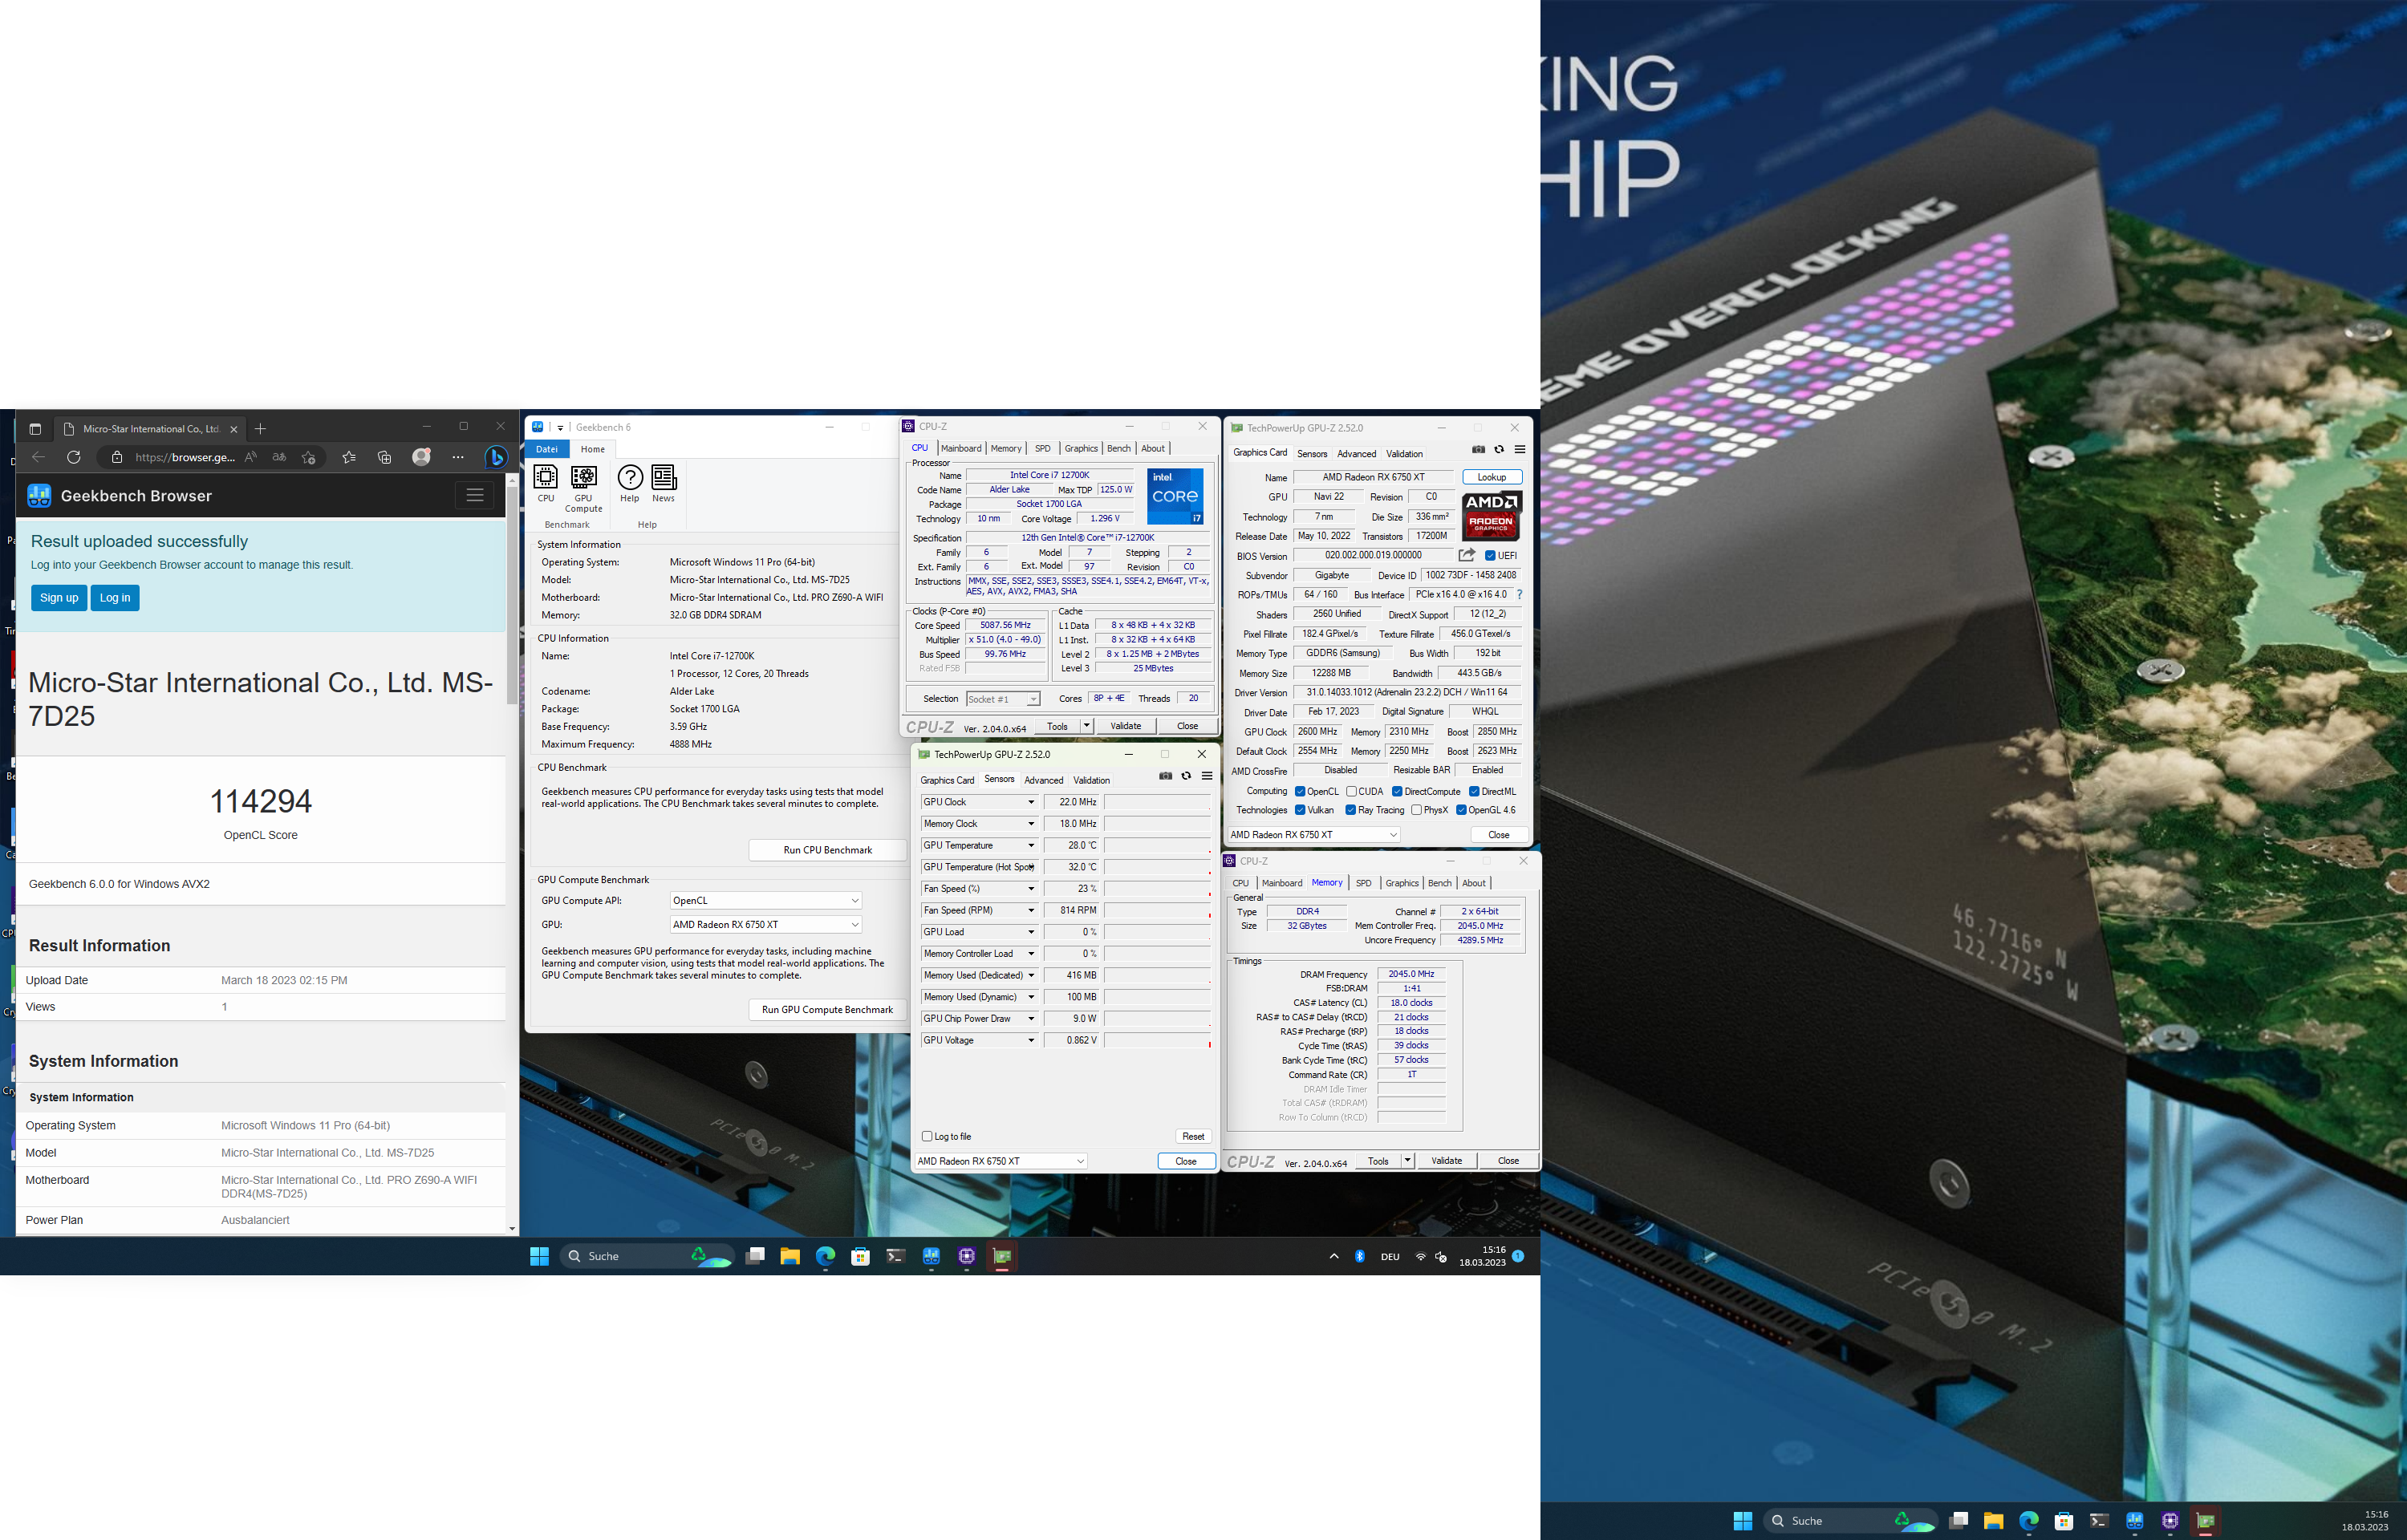Click the Windows Start button
Image resolution: width=2407 pixels, height=1540 pixels.
coord(539,1256)
